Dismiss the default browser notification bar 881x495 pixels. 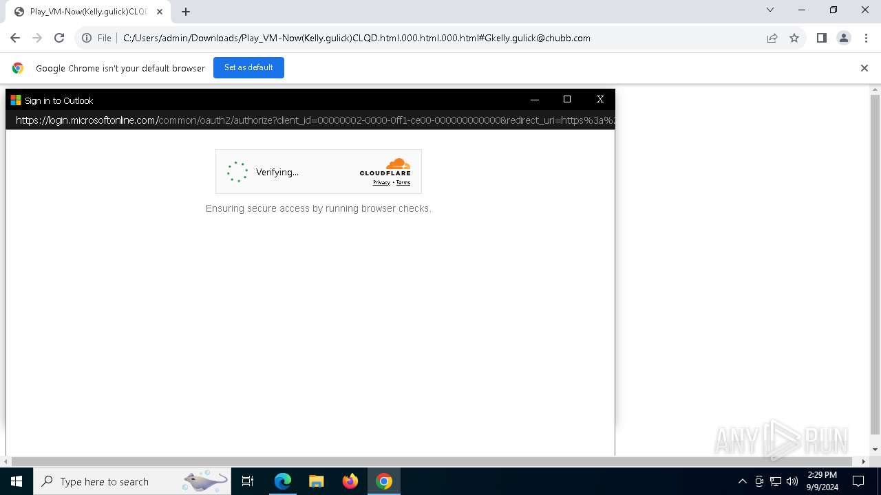point(864,68)
